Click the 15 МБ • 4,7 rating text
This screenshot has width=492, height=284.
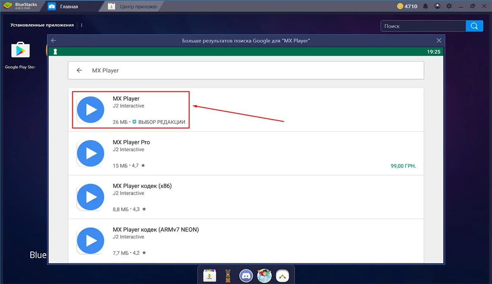pyautogui.click(x=129, y=165)
